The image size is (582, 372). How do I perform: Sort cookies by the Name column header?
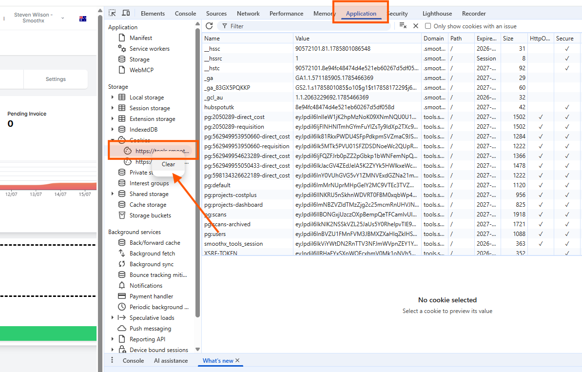[247, 38]
